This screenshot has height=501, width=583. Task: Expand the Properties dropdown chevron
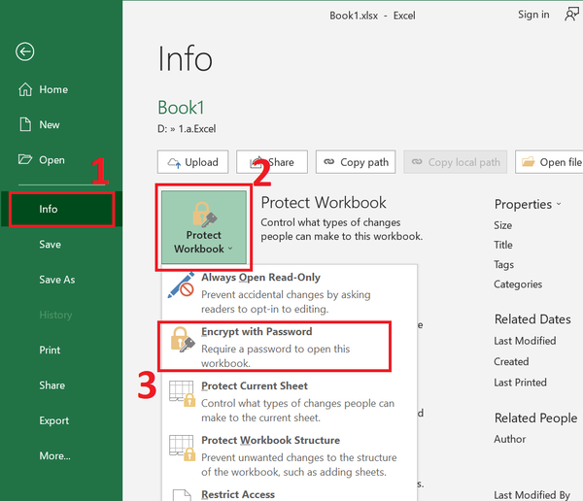click(559, 204)
